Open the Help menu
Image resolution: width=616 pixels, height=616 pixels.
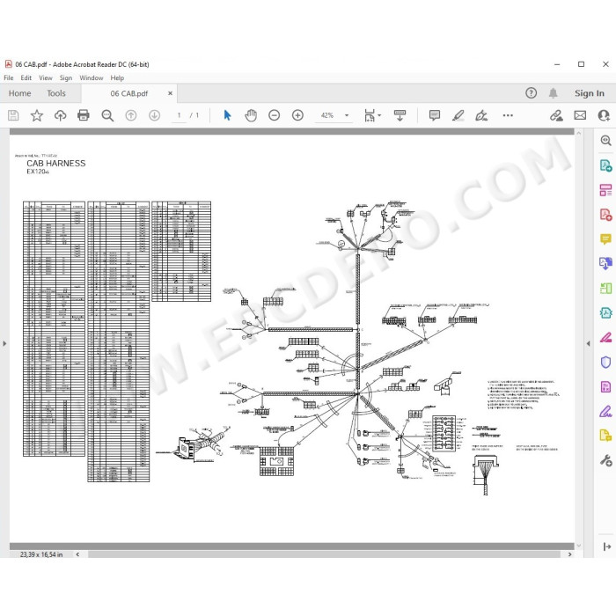[117, 77]
